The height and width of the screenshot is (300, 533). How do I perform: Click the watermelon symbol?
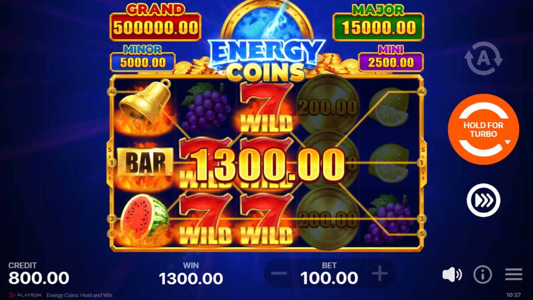(145, 219)
